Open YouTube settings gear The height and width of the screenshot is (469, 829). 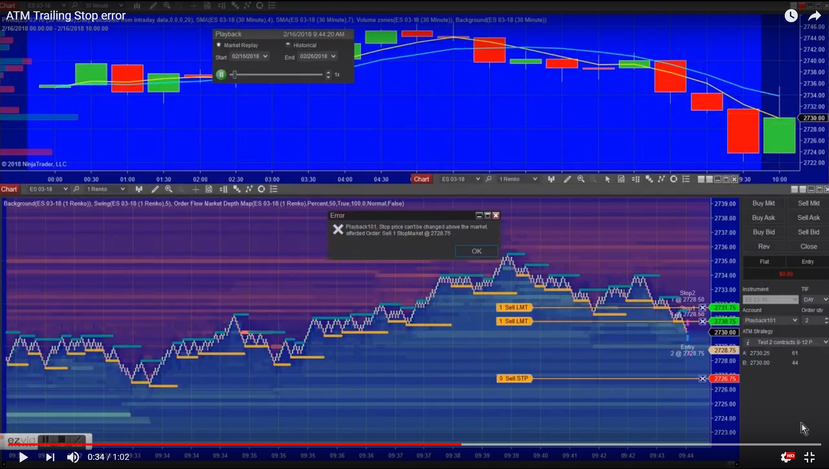point(786,457)
